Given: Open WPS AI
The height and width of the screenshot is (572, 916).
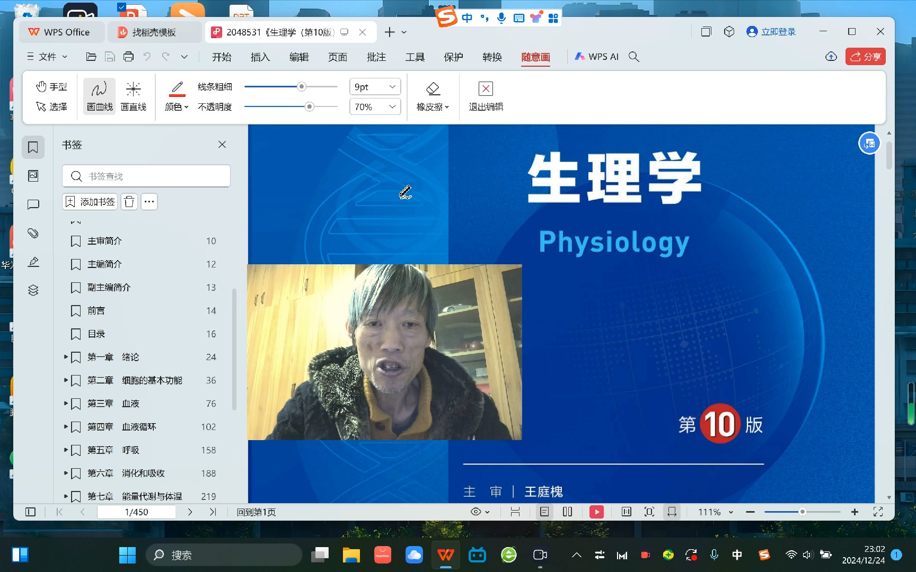Looking at the screenshot, I should pyautogui.click(x=597, y=57).
